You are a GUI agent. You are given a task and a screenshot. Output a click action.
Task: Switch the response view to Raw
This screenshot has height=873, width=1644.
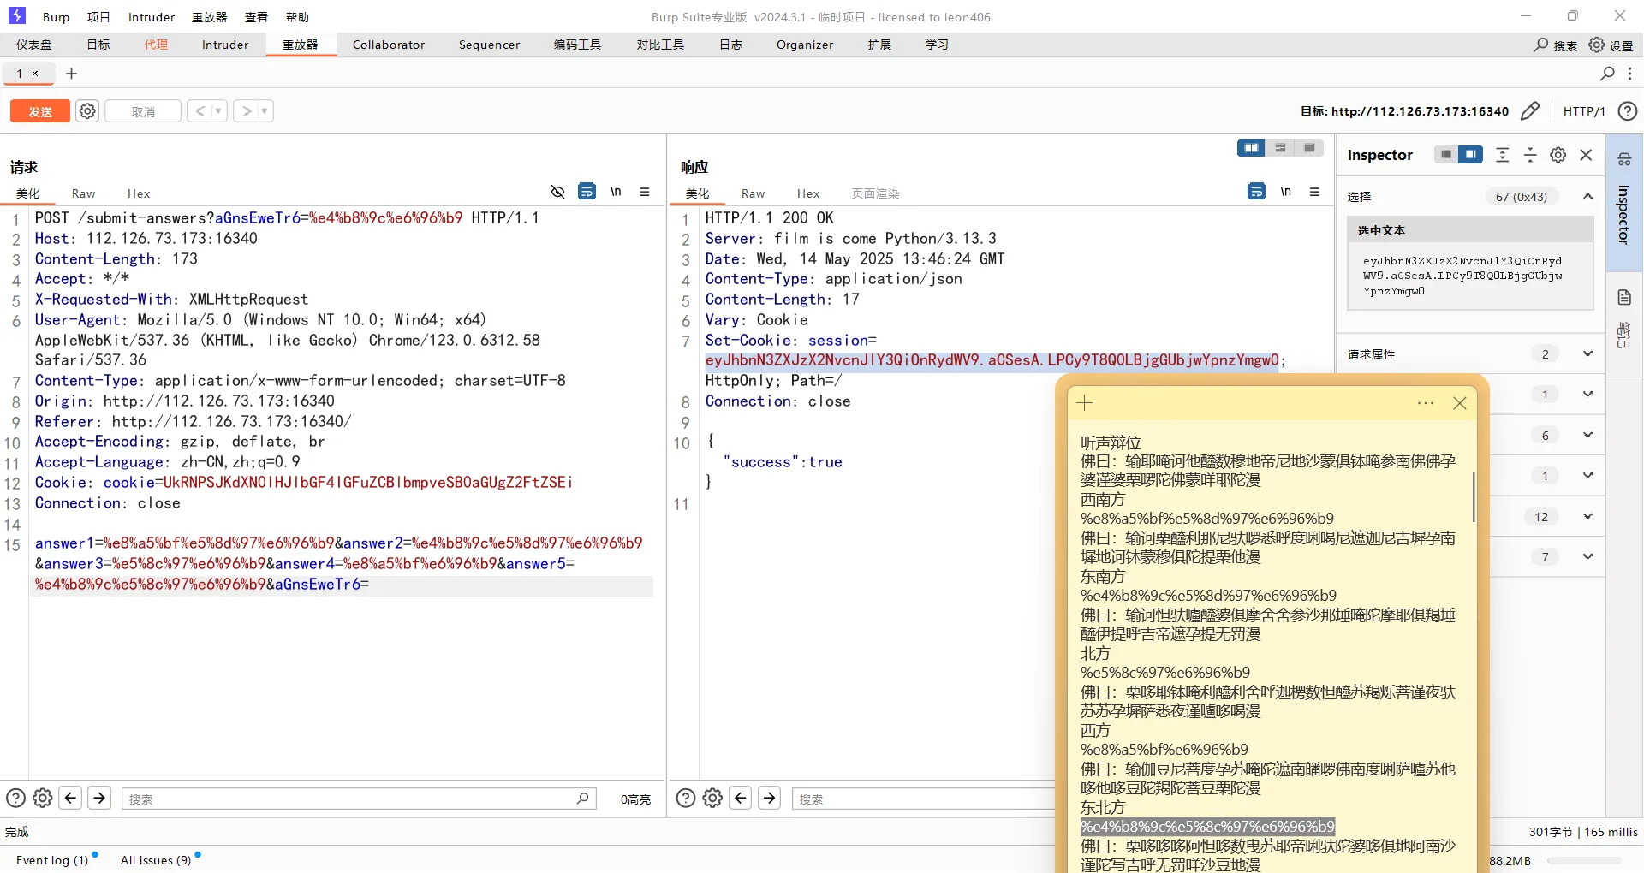[753, 193]
